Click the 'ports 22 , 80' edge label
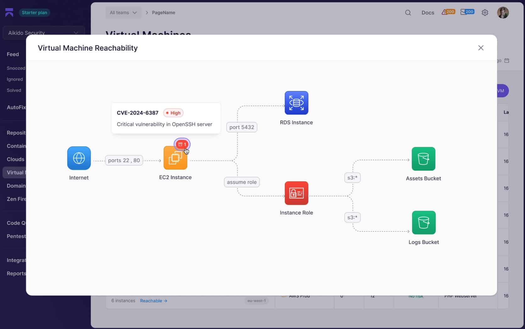The image size is (525, 329). coord(124,160)
